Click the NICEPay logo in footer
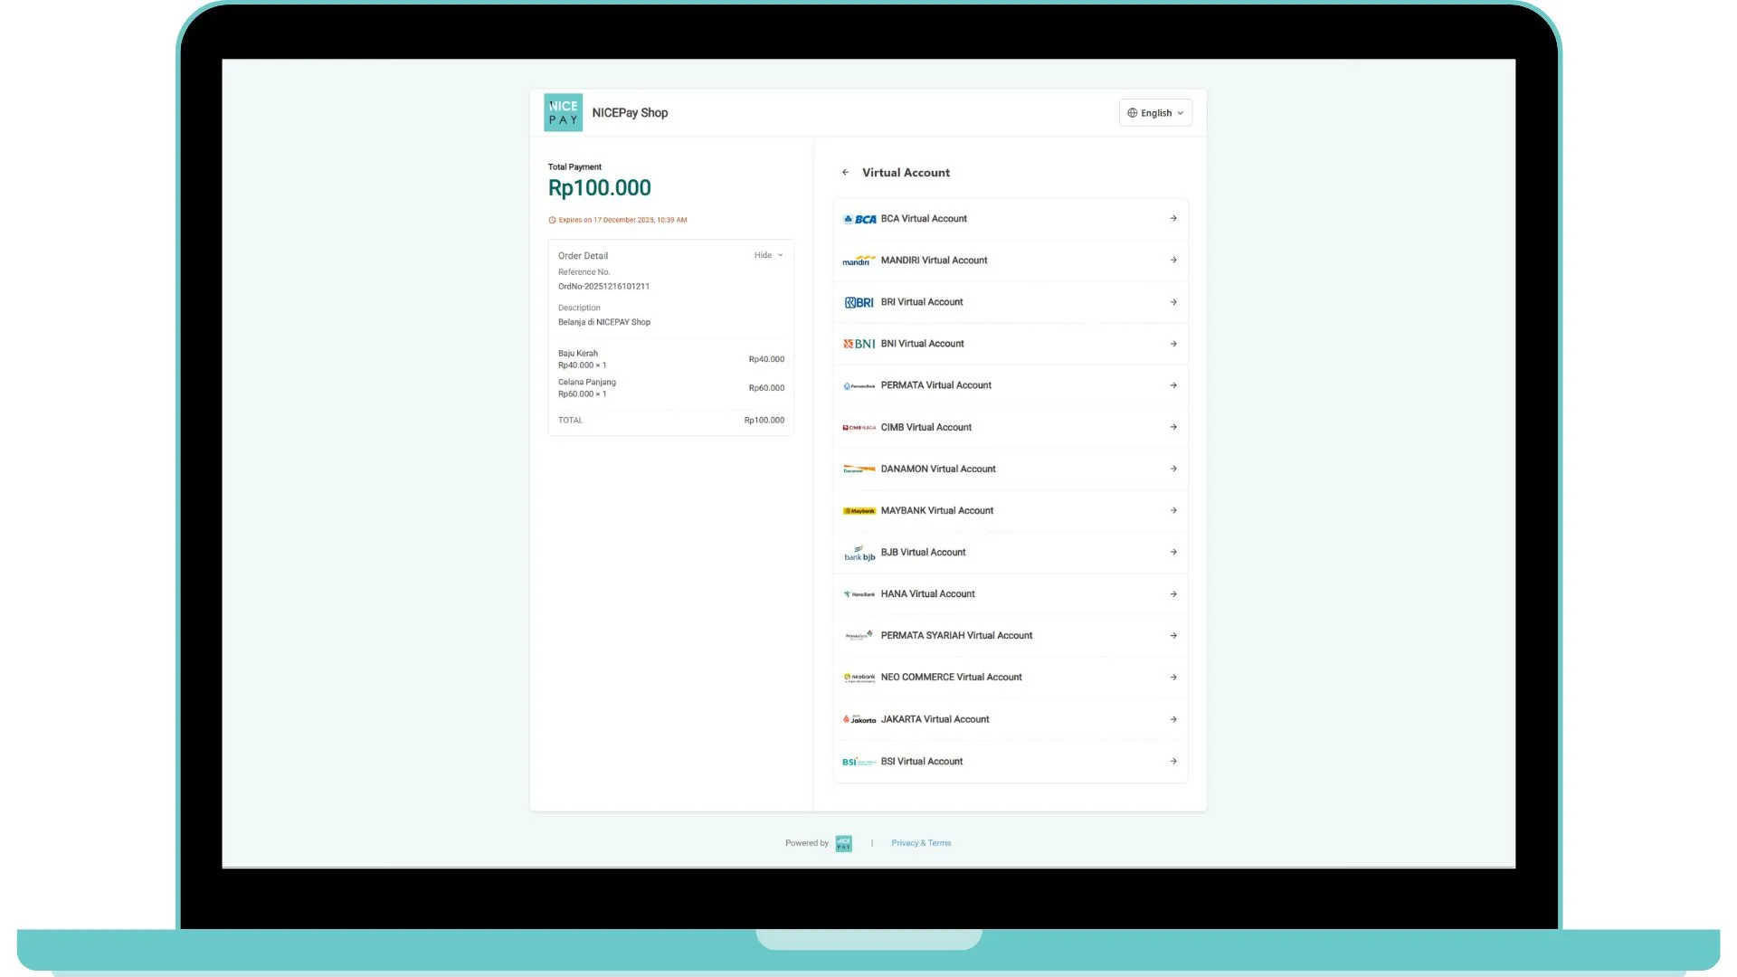This screenshot has height=977, width=1737. [843, 843]
